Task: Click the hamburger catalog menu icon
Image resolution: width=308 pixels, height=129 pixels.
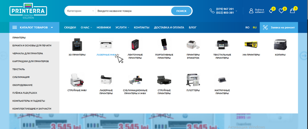Action: click(15, 28)
